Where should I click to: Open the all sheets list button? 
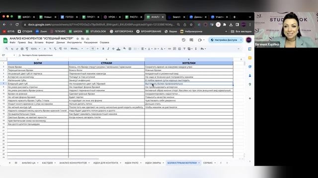pyautogui.click(x=16, y=163)
